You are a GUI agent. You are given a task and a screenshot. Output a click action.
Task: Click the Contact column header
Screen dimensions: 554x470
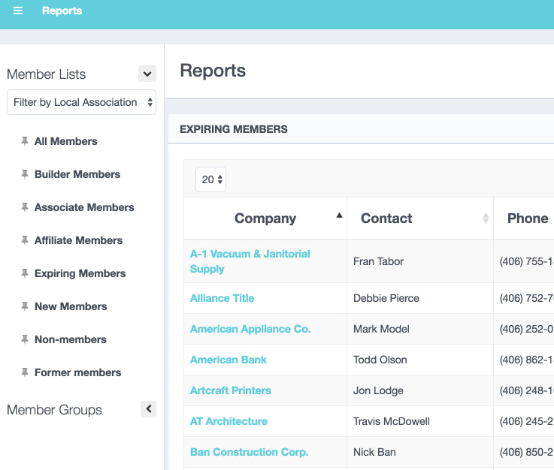point(420,218)
